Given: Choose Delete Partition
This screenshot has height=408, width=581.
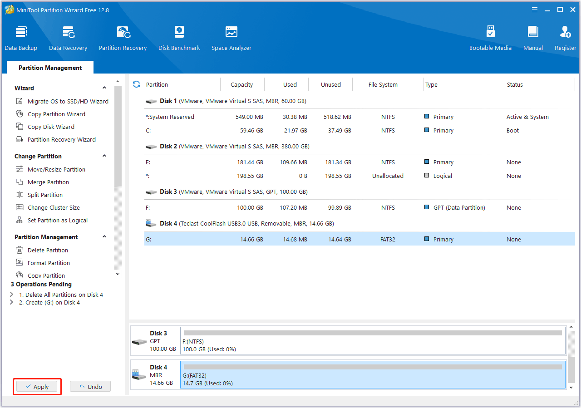Looking at the screenshot, I should (42, 250).
